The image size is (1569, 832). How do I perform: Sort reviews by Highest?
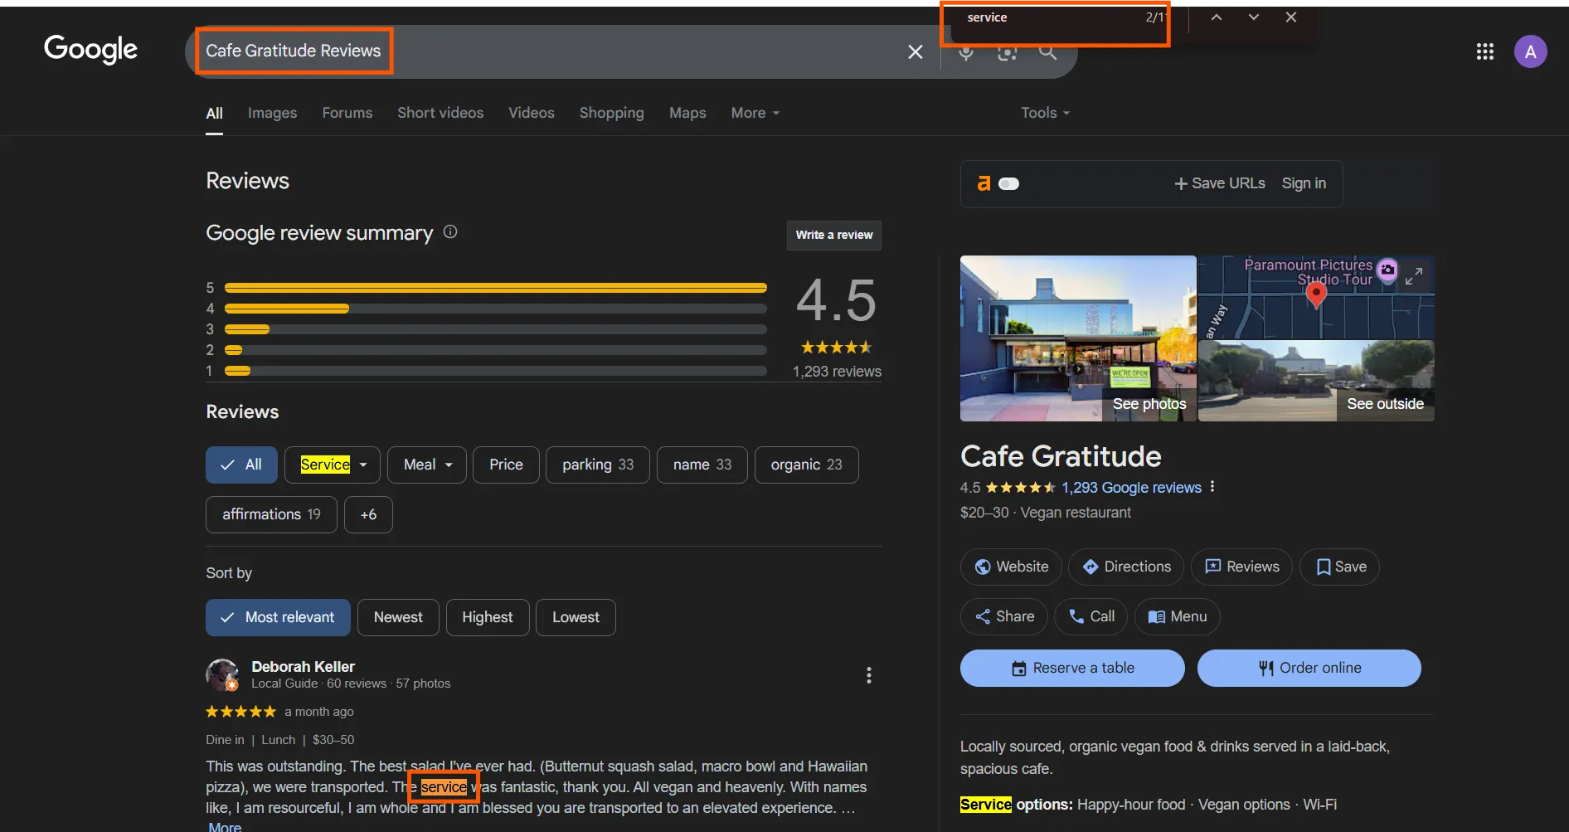(488, 617)
